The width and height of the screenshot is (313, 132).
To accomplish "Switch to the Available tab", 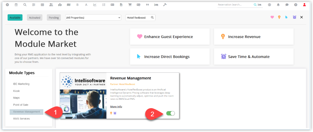I will 15,17.
